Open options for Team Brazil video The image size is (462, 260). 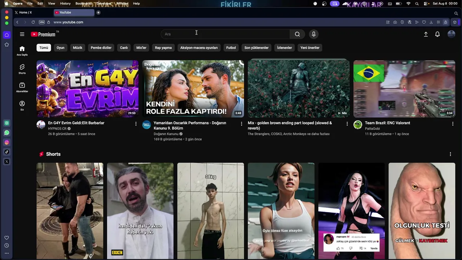pos(453,124)
